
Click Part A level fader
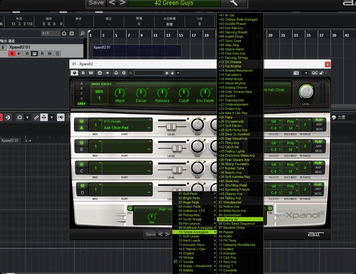(x=171, y=127)
